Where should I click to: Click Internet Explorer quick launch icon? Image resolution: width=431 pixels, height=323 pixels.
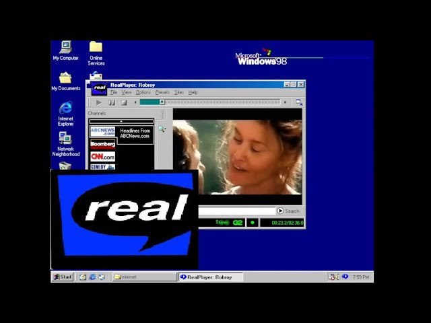click(92, 277)
